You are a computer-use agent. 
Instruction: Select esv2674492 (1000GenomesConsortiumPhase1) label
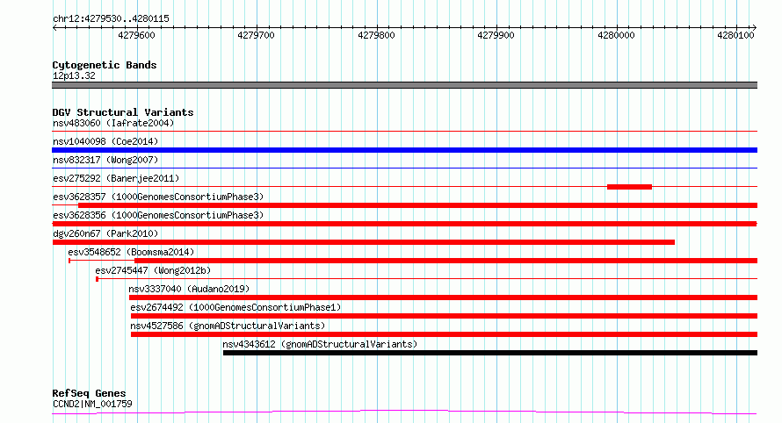click(235, 307)
